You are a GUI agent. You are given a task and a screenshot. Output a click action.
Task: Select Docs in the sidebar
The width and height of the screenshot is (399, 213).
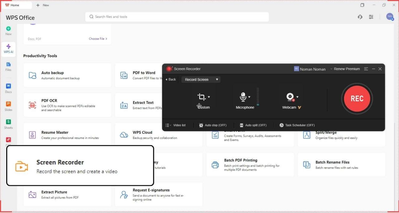pyautogui.click(x=8, y=88)
